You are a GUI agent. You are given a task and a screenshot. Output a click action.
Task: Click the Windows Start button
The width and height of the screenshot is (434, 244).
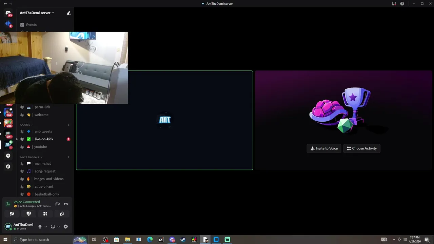(5, 240)
